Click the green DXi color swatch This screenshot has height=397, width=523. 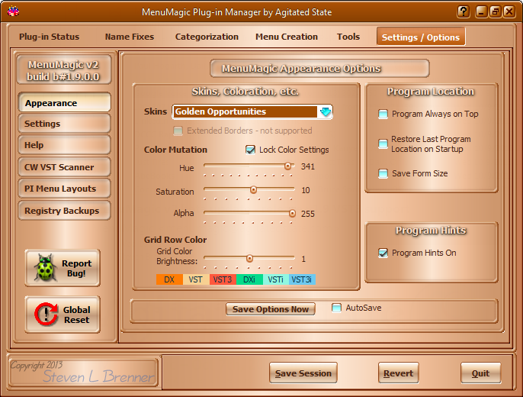249,279
